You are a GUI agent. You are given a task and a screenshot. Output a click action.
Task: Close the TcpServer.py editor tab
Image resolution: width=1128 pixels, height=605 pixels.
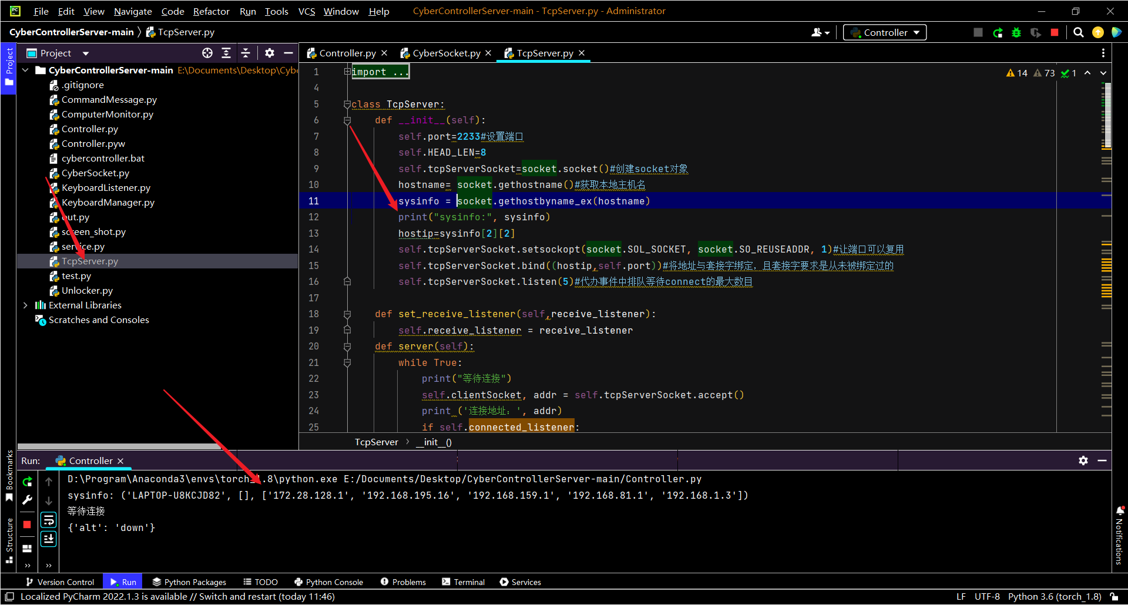pos(582,53)
